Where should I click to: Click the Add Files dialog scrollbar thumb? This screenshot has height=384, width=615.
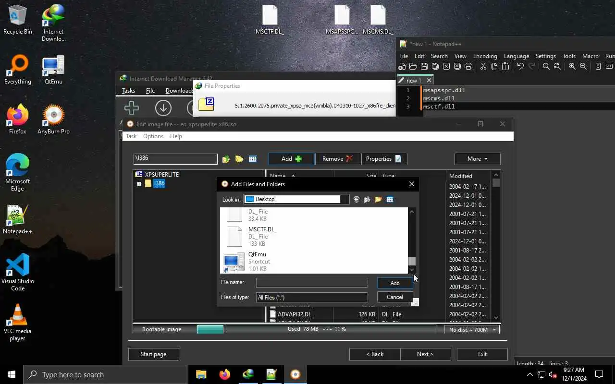412,261
